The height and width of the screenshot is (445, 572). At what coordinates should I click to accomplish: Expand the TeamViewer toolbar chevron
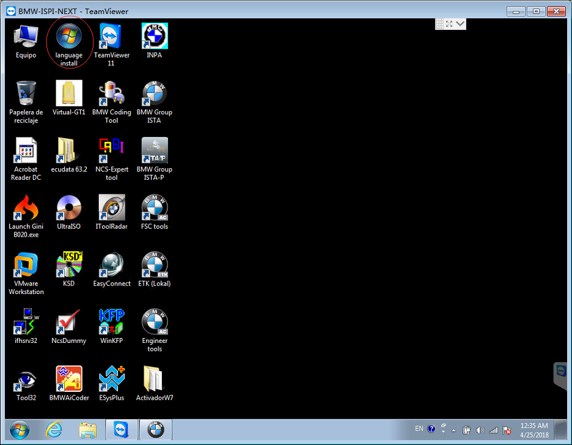pos(460,24)
